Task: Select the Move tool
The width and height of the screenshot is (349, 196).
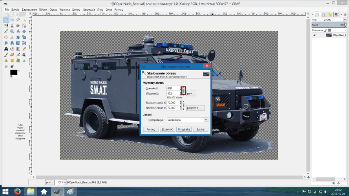Action: [x=24, y=31]
